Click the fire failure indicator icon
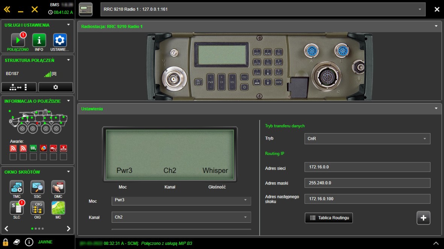This screenshot has height=249, width=444. (43, 148)
